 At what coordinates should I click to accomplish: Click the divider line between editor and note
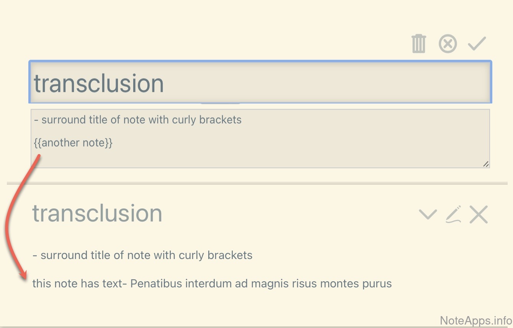[x=256, y=184]
